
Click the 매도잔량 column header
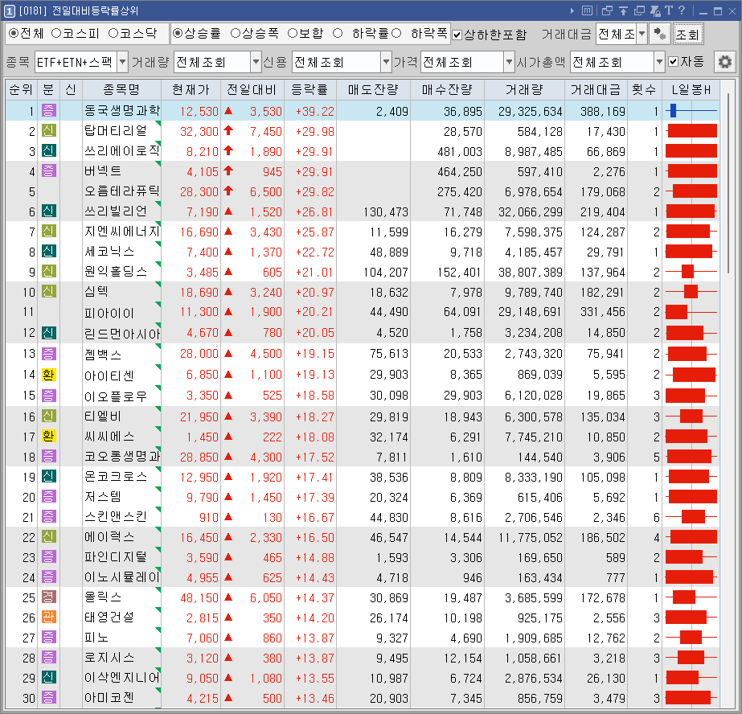[x=373, y=89]
